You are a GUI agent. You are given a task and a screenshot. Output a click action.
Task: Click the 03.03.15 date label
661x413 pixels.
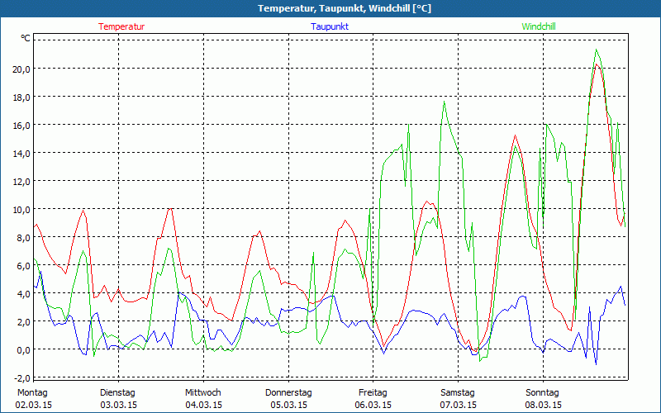[118, 405]
